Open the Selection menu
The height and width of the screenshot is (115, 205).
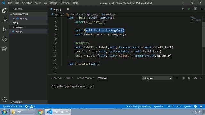[27, 3]
